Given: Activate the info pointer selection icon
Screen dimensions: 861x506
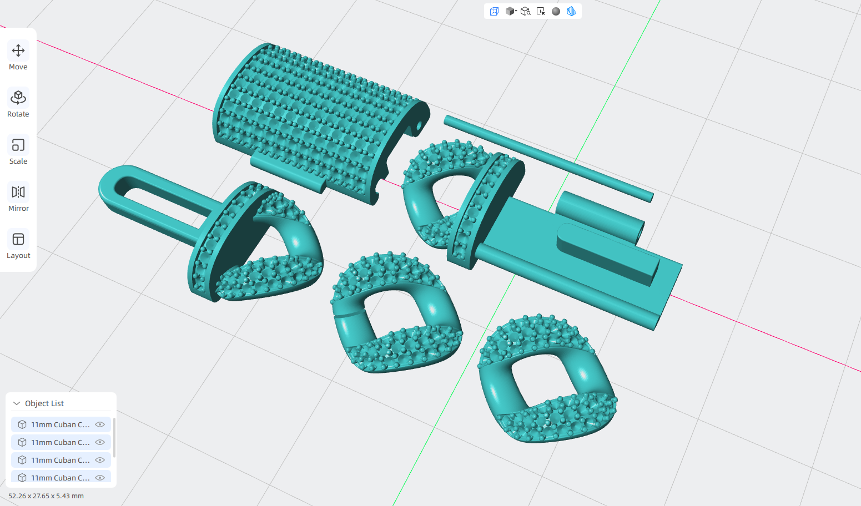Looking at the screenshot, I should pyautogui.click(x=541, y=11).
